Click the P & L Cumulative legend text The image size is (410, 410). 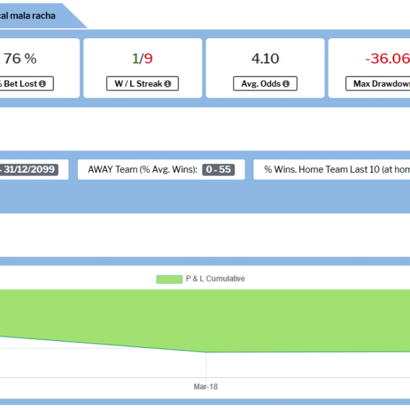215,279
